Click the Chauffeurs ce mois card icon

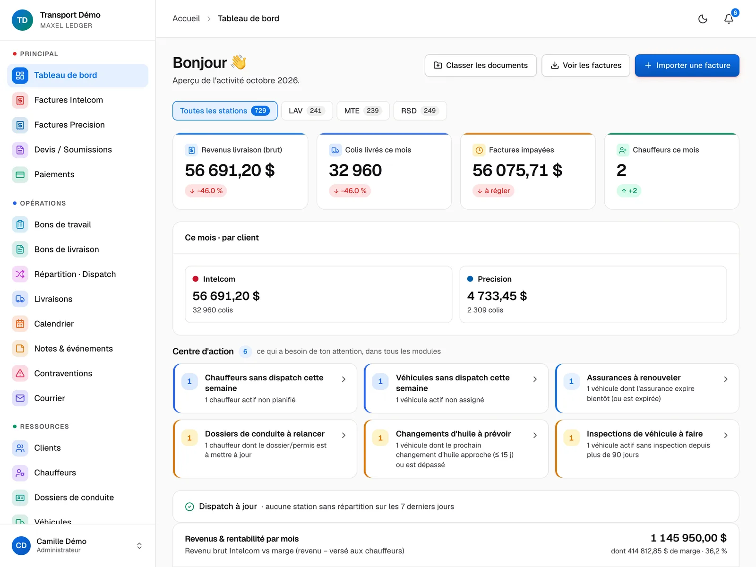pos(623,150)
